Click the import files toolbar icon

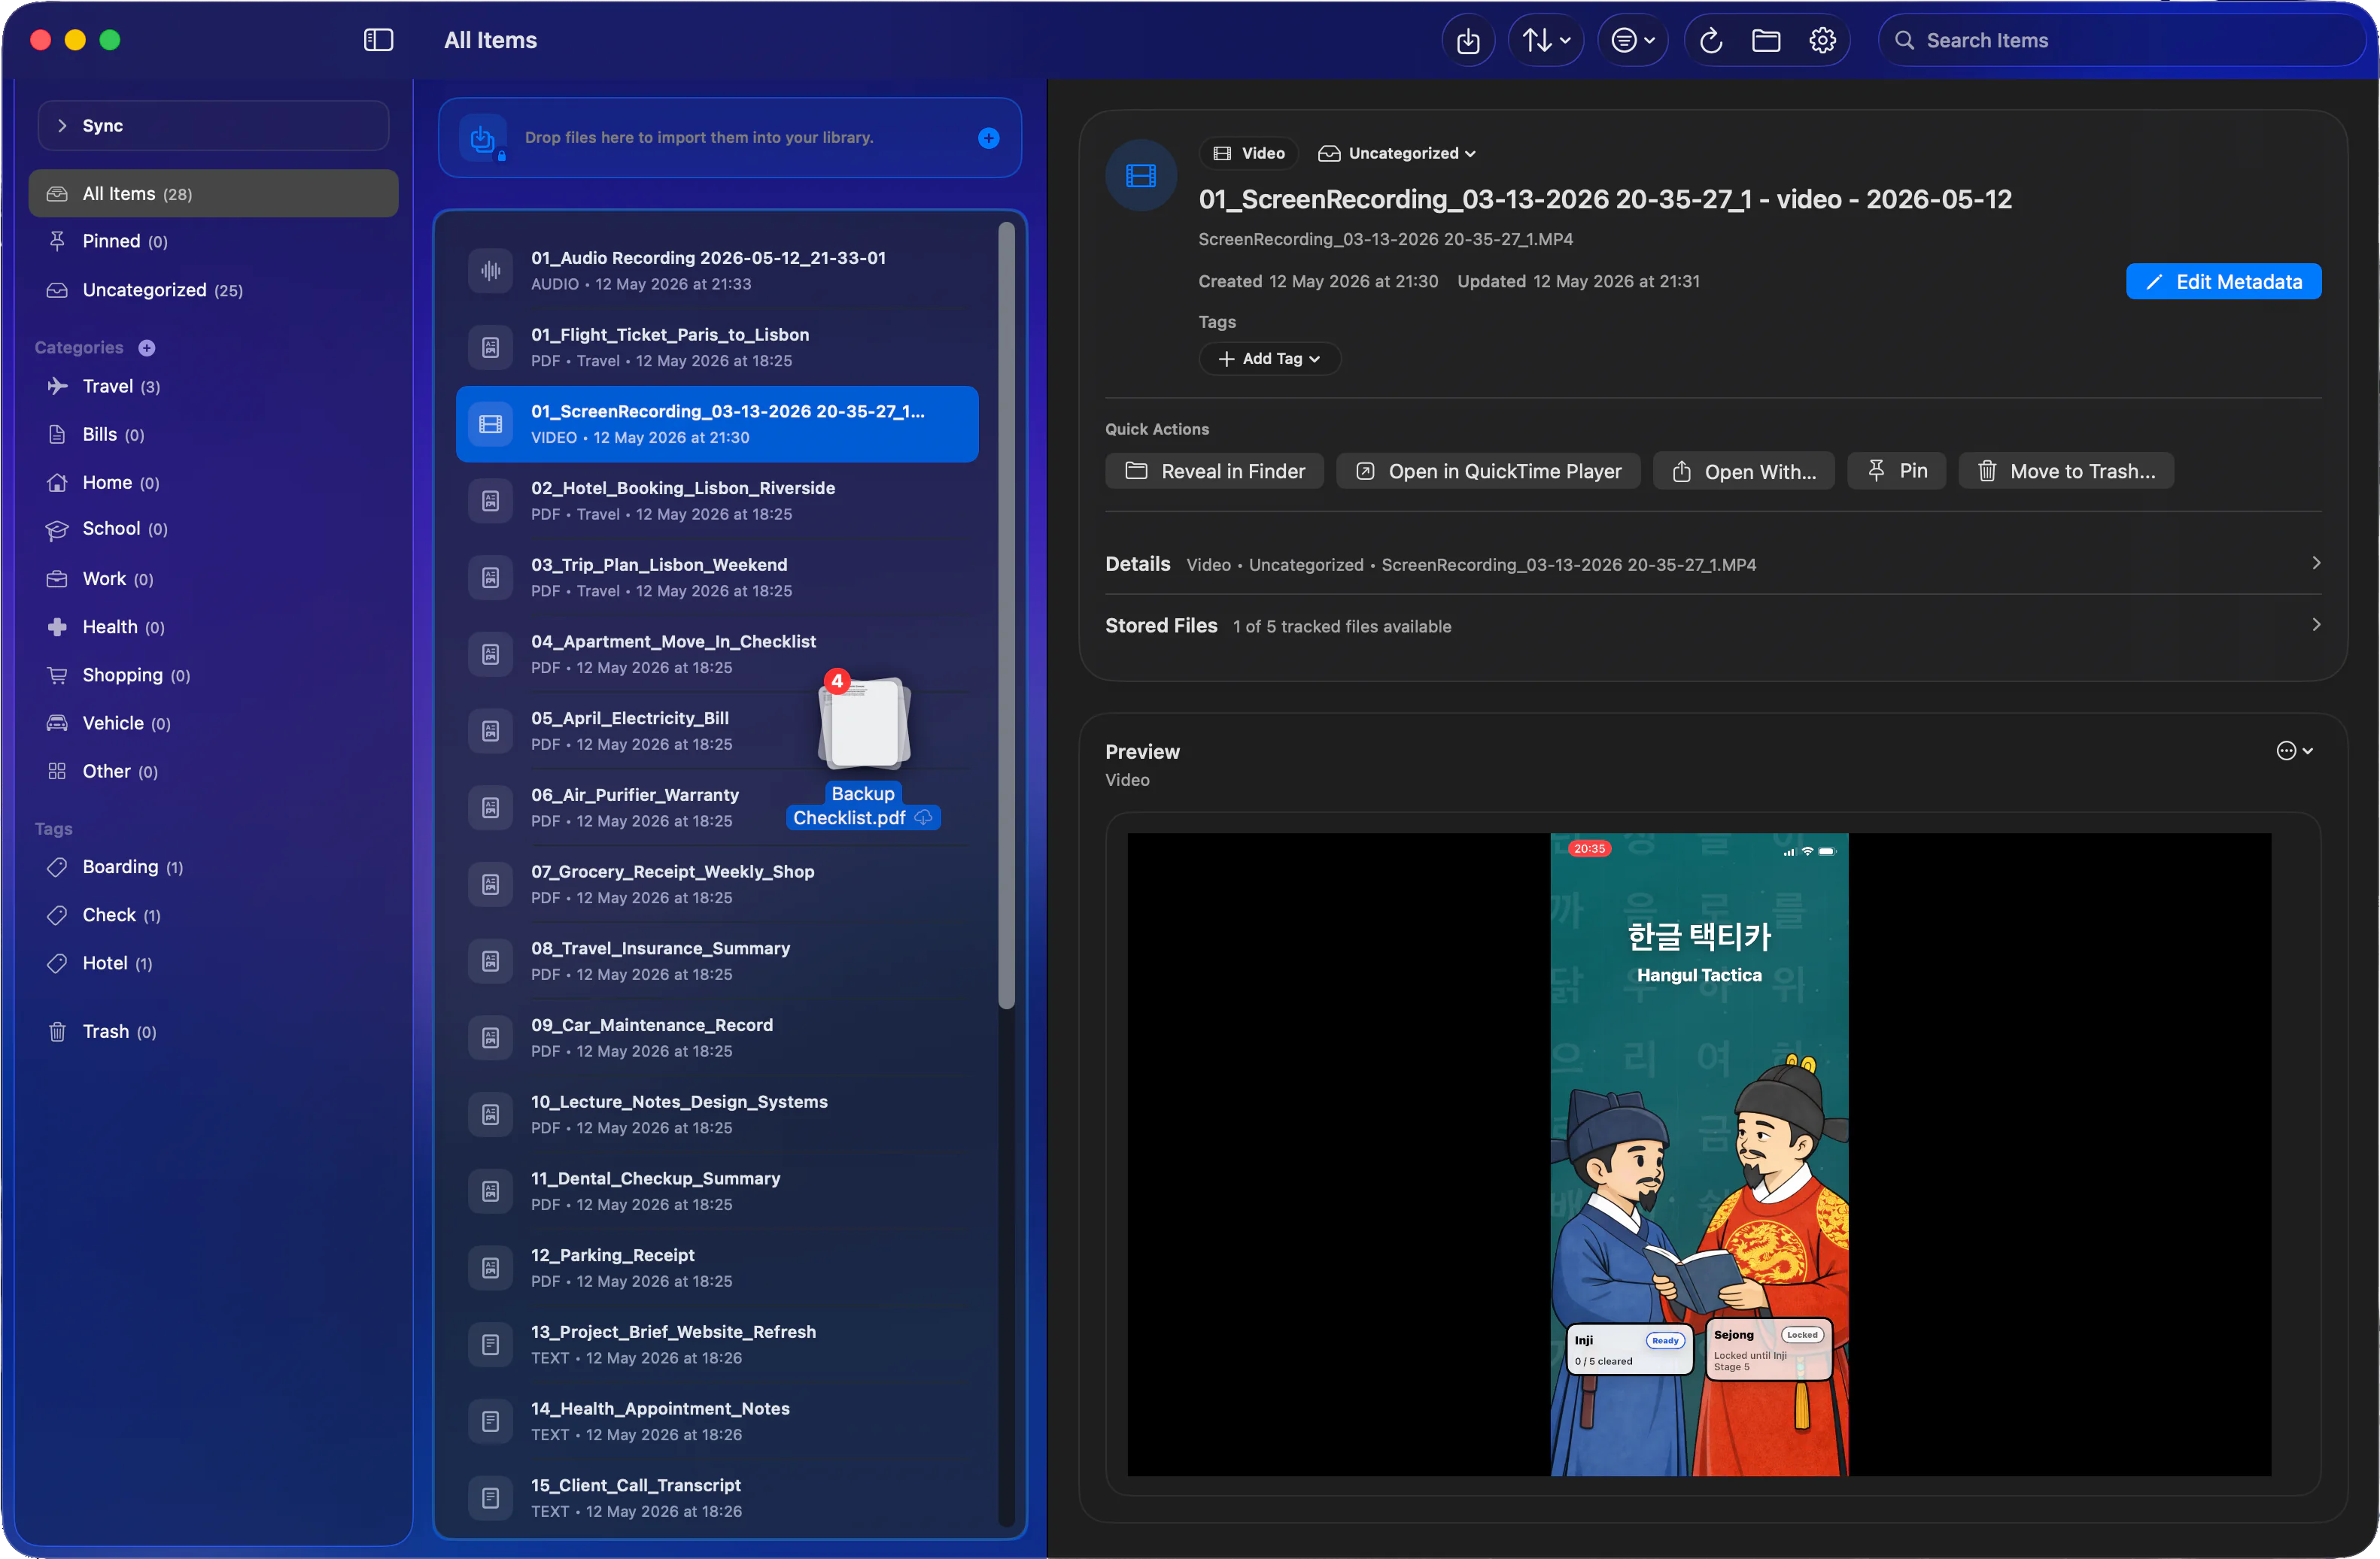point(1468,40)
